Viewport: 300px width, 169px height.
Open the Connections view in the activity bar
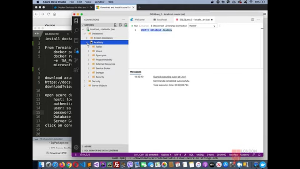point(76,21)
